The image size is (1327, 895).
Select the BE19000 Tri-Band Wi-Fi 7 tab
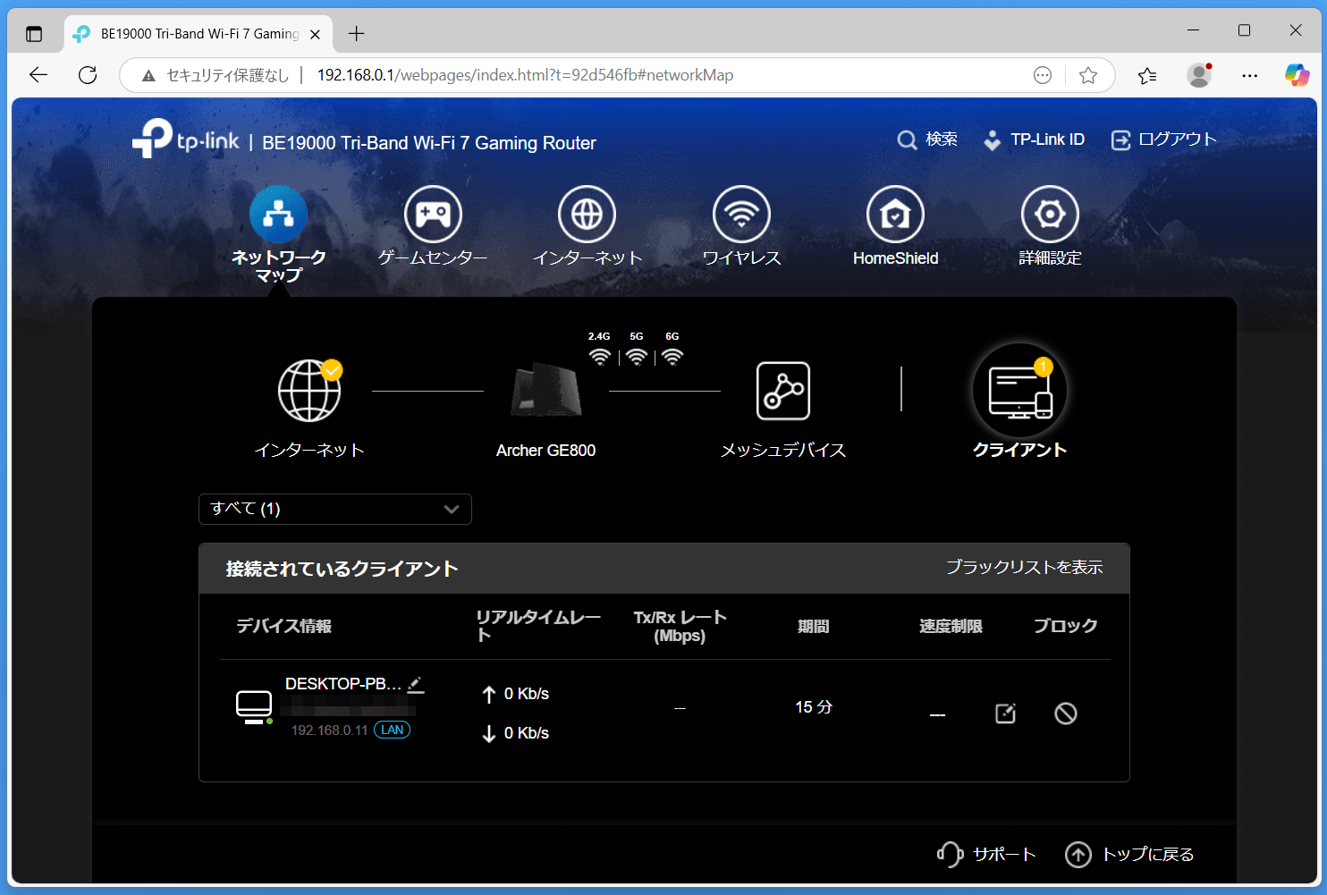[198, 34]
